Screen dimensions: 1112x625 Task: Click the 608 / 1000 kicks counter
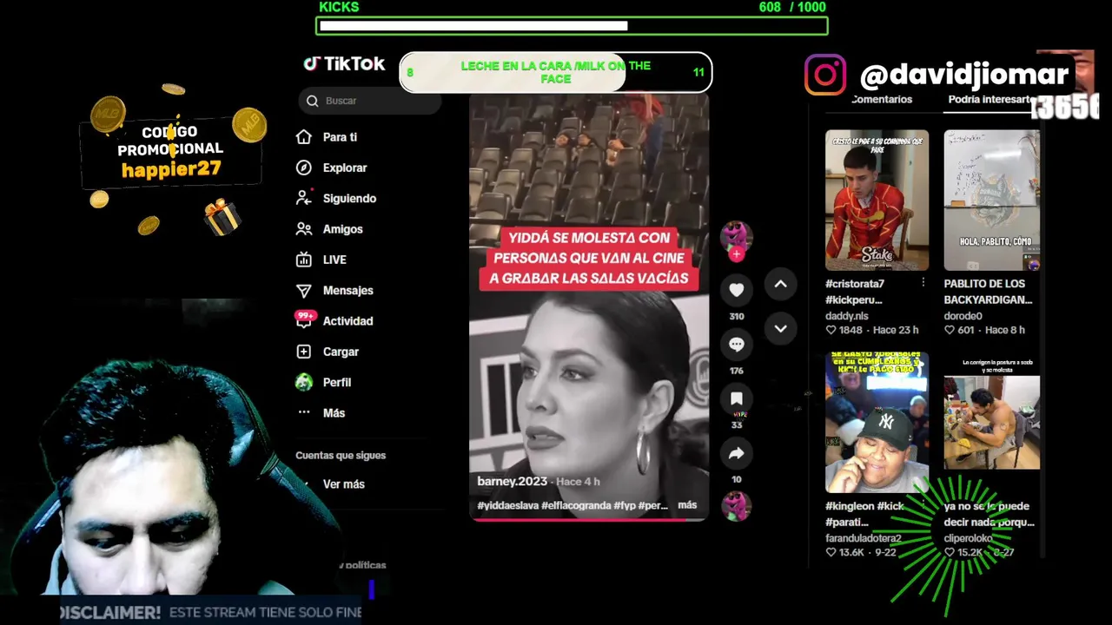tap(792, 7)
